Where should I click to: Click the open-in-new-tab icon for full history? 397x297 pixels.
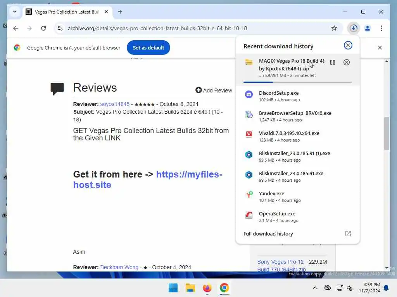[x=348, y=234]
